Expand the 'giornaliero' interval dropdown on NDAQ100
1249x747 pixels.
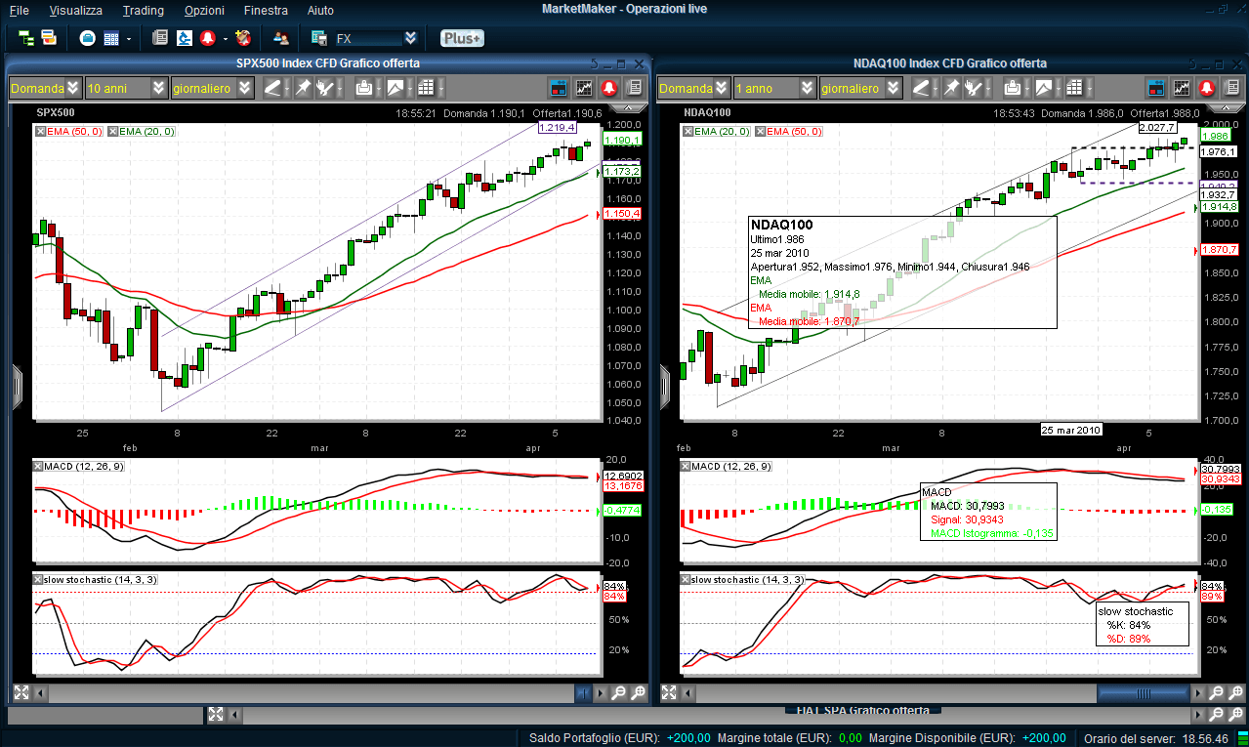click(893, 88)
